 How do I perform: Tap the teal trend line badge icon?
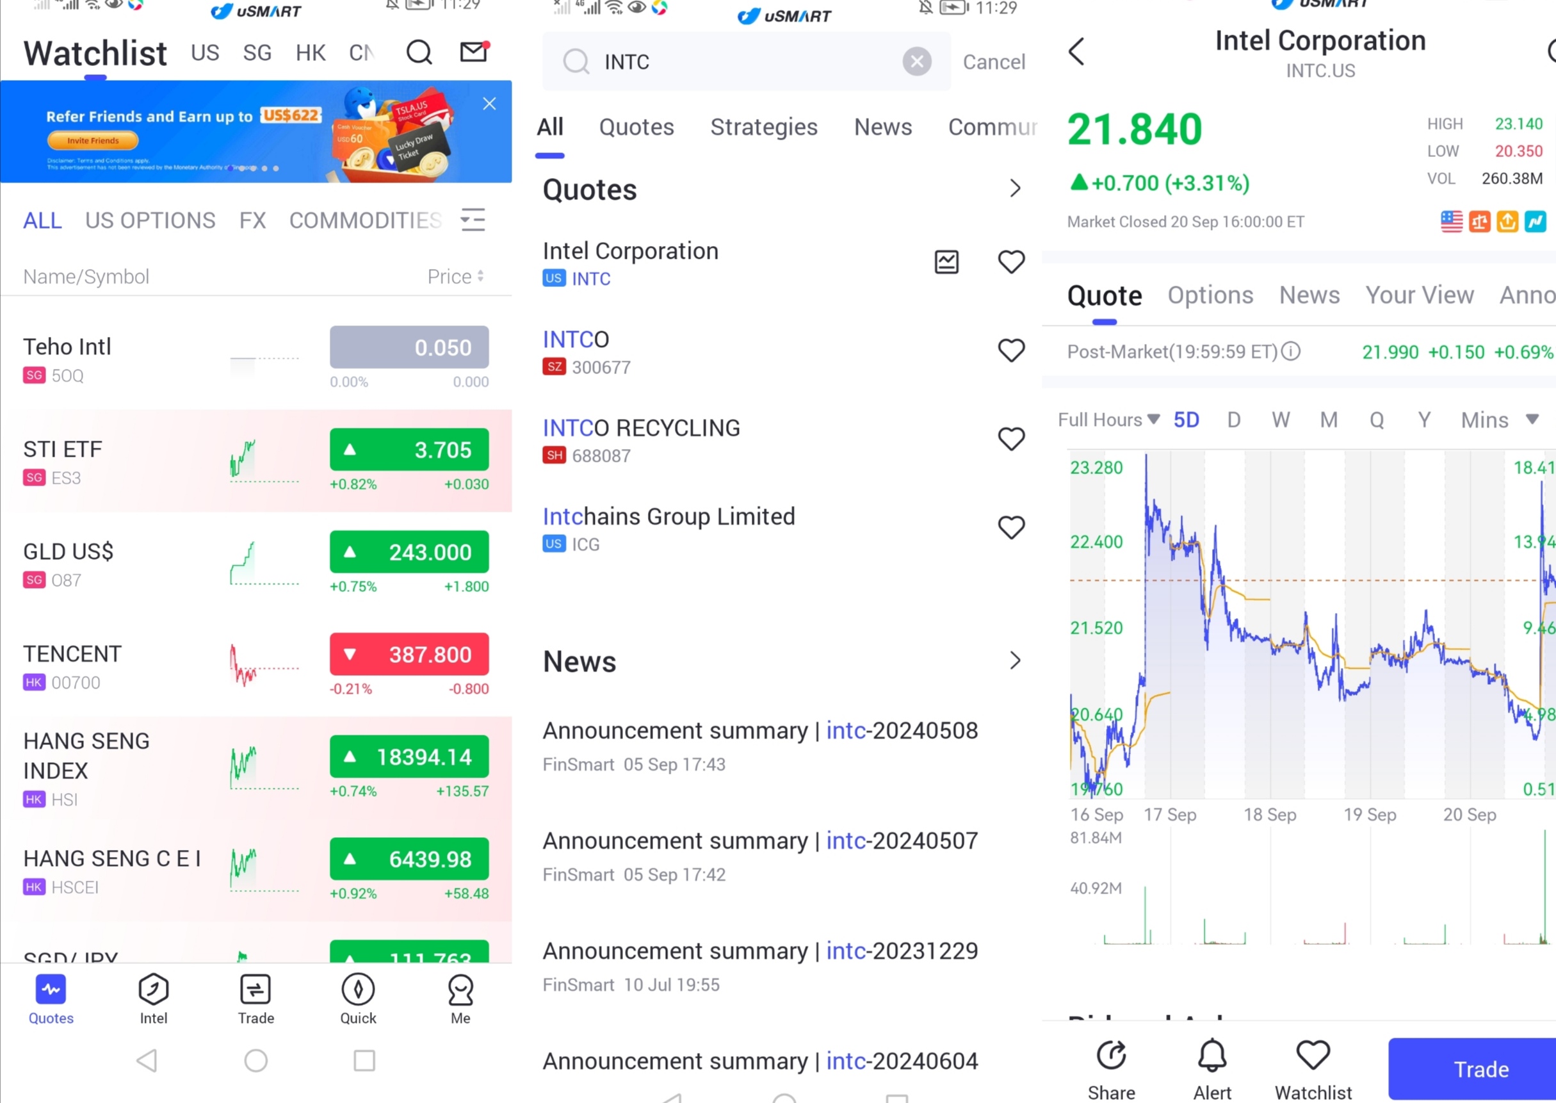pos(1535,222)
